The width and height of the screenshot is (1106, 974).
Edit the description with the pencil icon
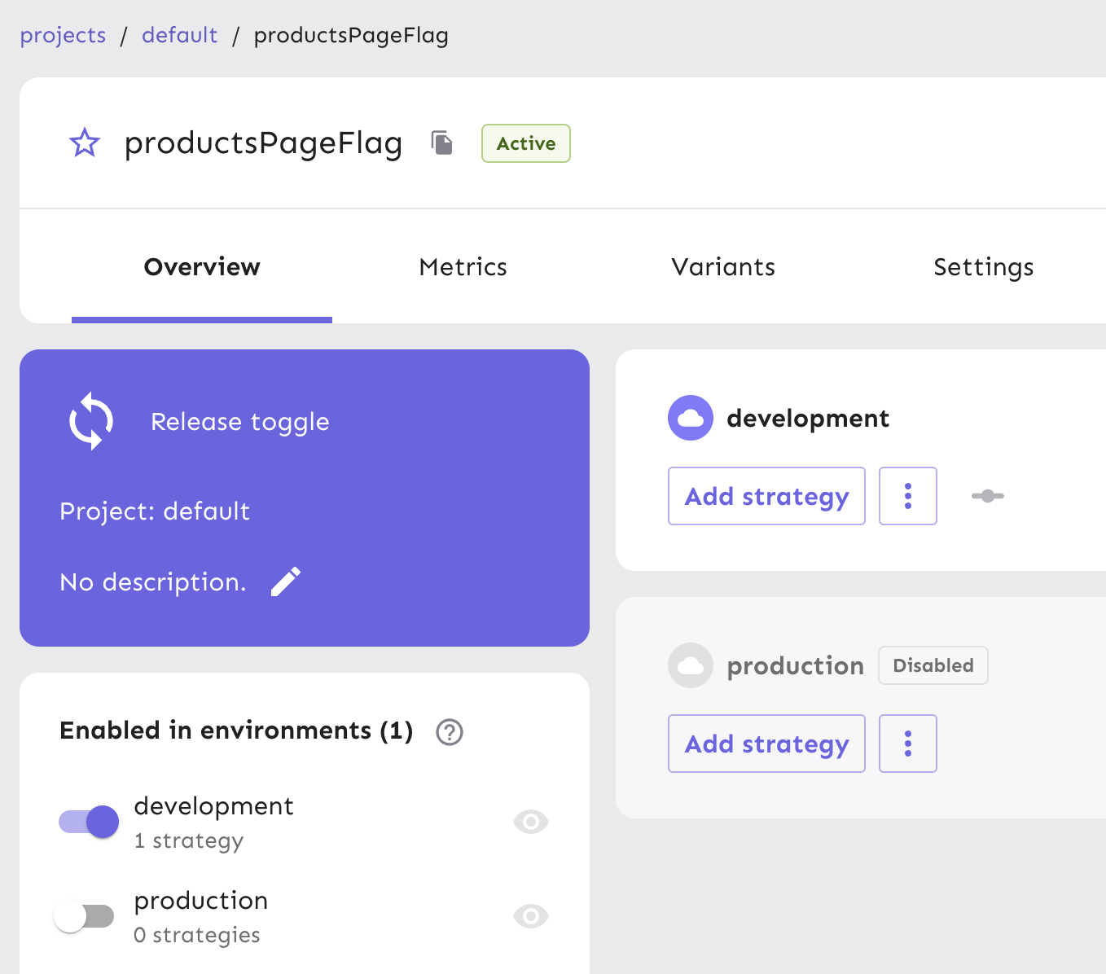(286, 582)
